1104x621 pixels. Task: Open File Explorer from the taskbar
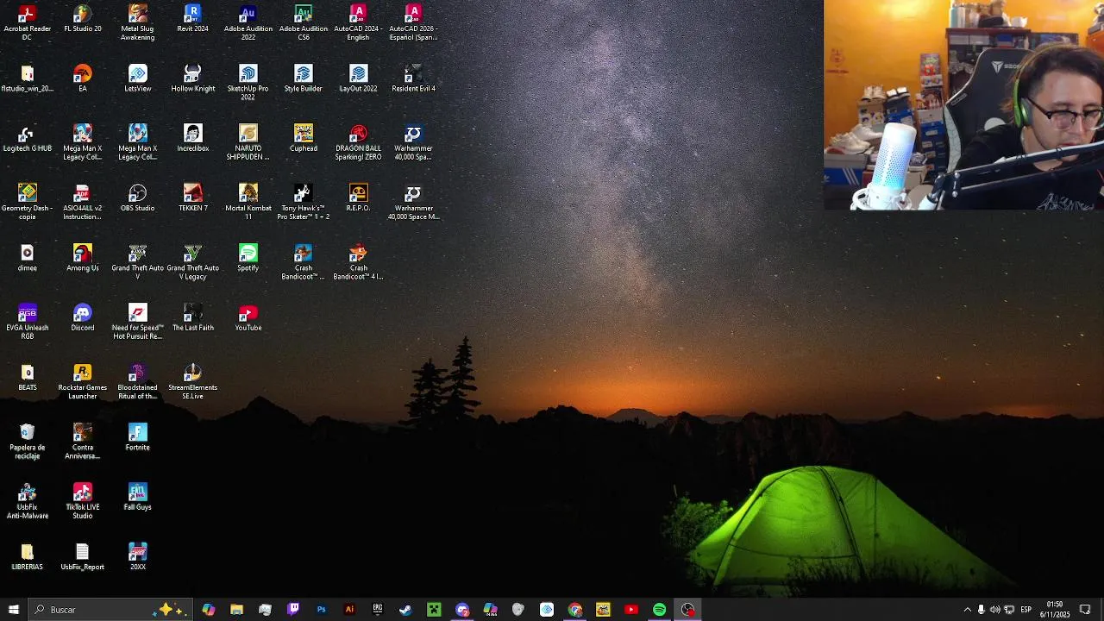pos(236,610)
